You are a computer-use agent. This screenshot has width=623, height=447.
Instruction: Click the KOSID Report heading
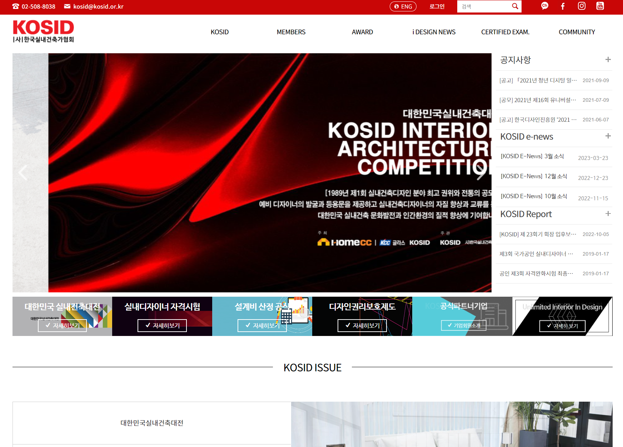[x=526, y=214]
